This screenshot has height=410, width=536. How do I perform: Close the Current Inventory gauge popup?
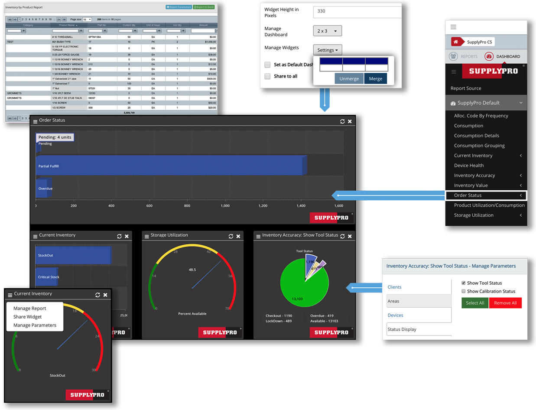[x=105, y=295]
